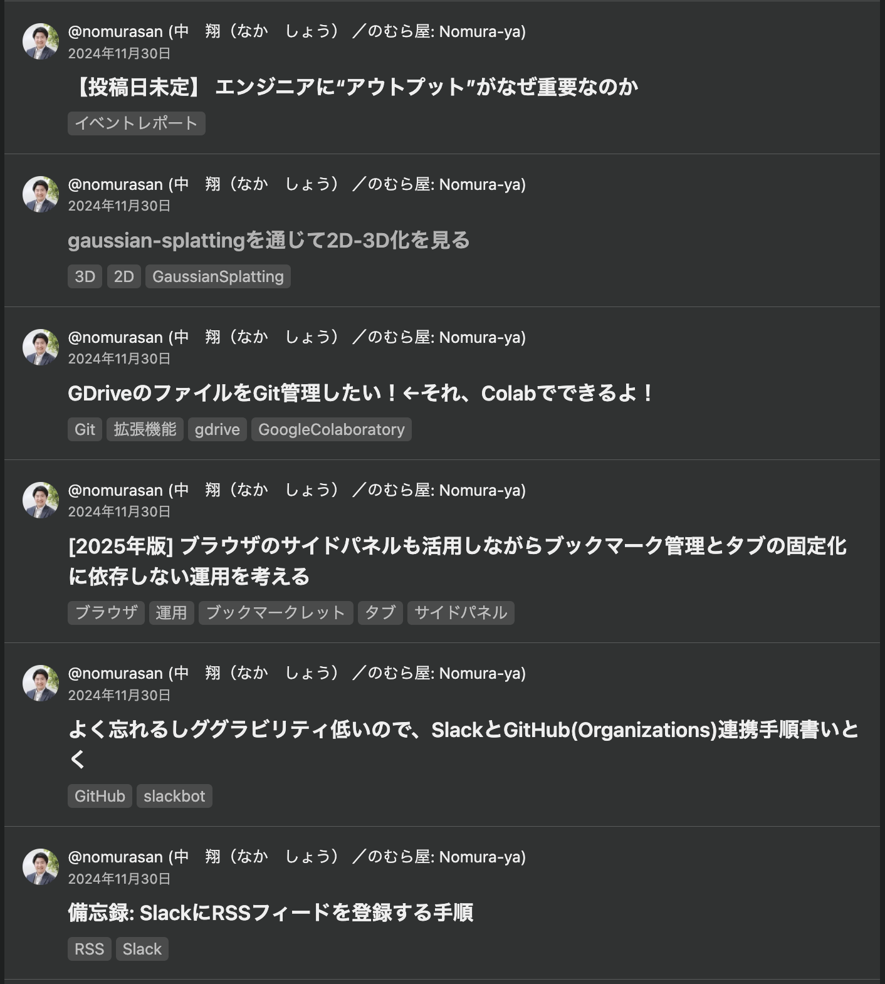
Task: Open the gaussian-splatting 2D-3D化 post
Action: (x=270, y=239)
